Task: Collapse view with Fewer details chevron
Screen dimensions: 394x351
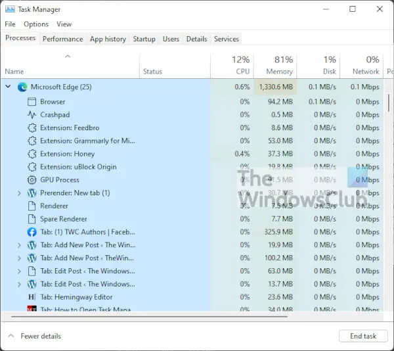Action: 11,336
